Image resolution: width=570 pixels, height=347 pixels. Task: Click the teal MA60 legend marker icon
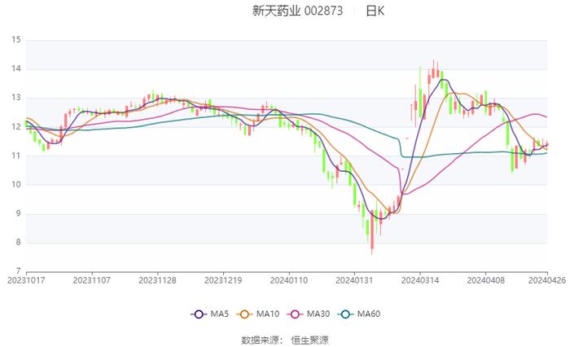[347, 314]
